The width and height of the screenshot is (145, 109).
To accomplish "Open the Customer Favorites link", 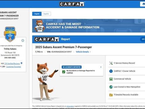I will 14,67.
